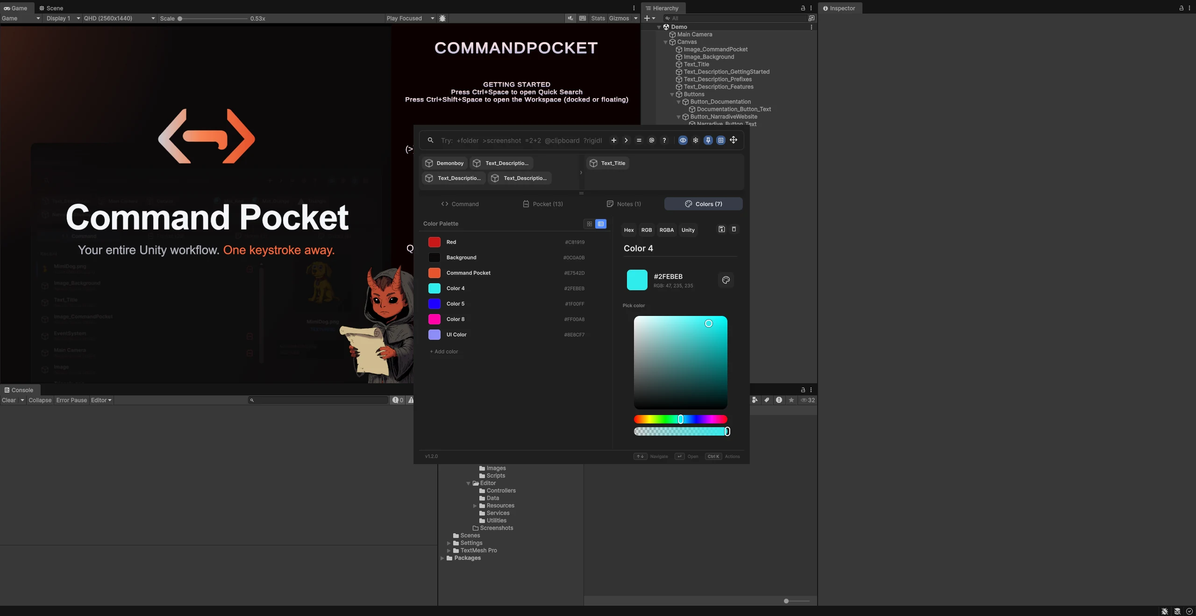Click the hue slider in color picker
The image size is (1196, 616).
tap(681, 419)
